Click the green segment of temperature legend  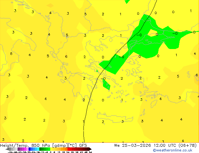click(x=45, y=149)
